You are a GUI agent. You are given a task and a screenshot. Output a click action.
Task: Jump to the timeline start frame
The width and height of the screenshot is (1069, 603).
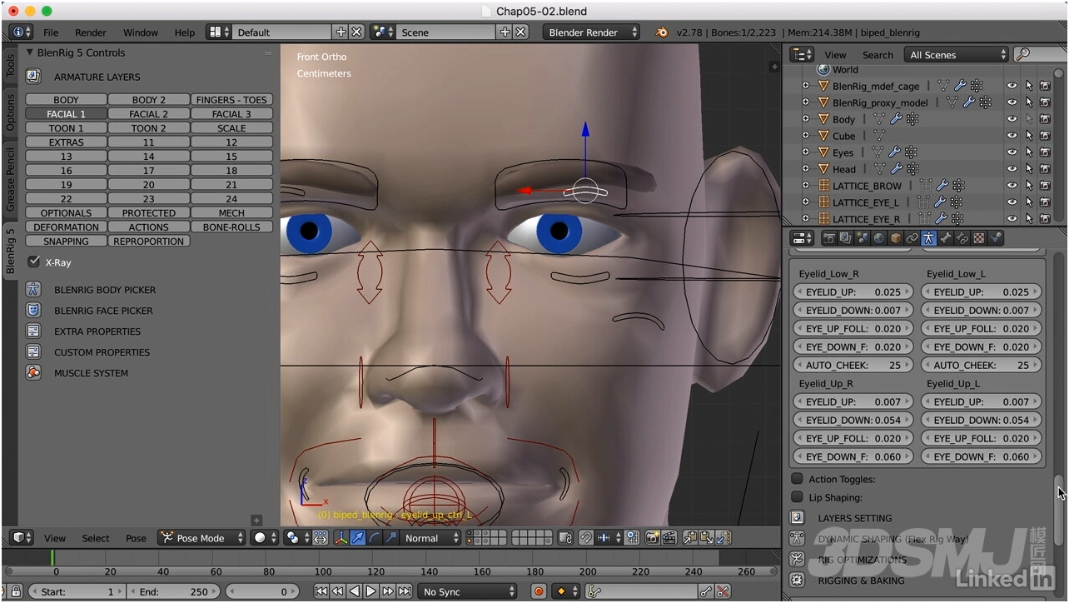coord(321,591)
